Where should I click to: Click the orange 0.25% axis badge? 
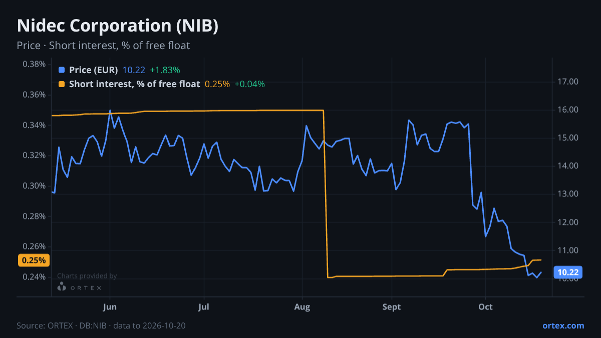tap(34, 260)
